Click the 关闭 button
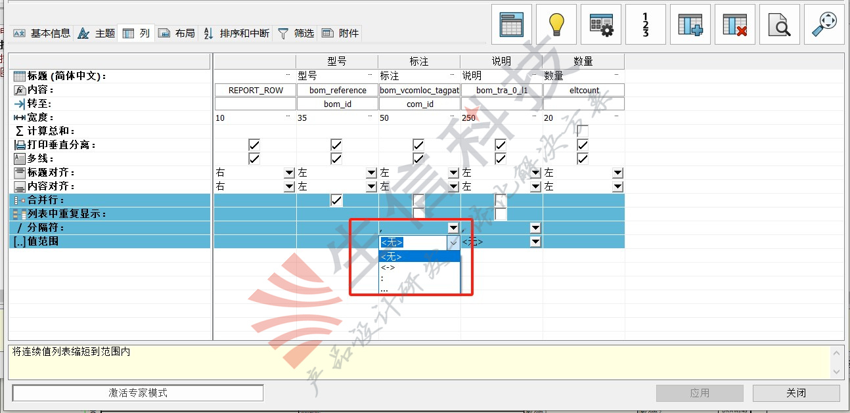Screen dimensions: 850x413 point(796,393)
